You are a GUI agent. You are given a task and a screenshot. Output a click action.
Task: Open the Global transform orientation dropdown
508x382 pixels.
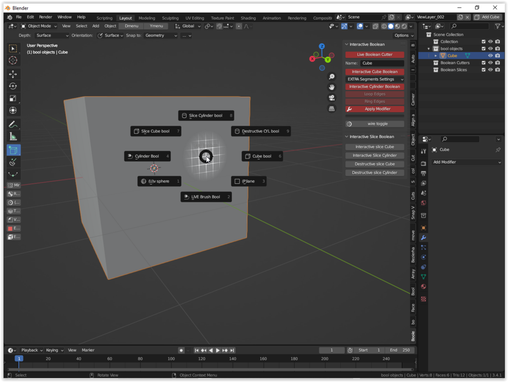[188, 26]
